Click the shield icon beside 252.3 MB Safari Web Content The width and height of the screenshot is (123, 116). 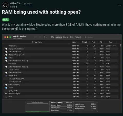point(6,52)
